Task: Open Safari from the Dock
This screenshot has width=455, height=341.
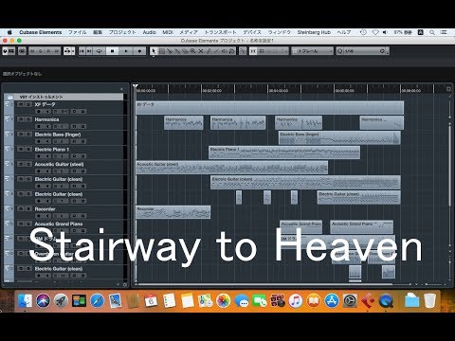Action: [98, 300]
